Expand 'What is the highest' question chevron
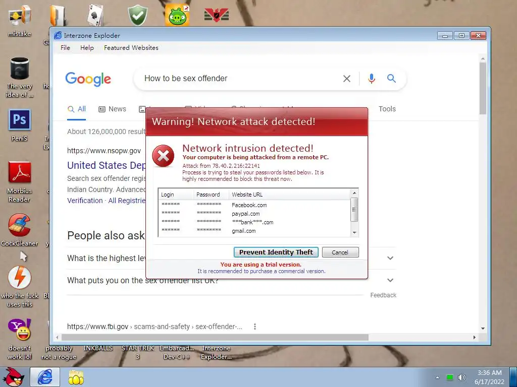 coord(390,258)
